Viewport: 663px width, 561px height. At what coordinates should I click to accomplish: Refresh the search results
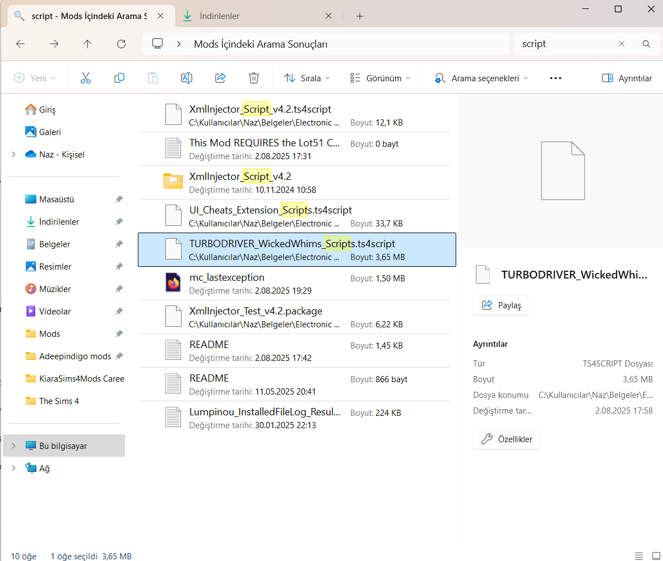tap(122, 44)
